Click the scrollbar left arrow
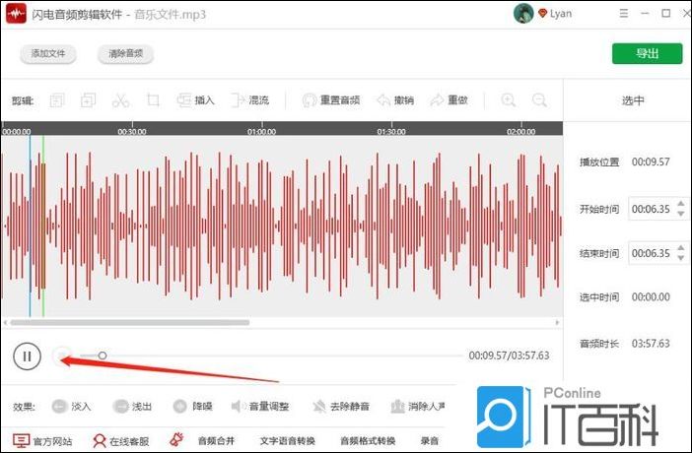 click(x=5, y=322)
